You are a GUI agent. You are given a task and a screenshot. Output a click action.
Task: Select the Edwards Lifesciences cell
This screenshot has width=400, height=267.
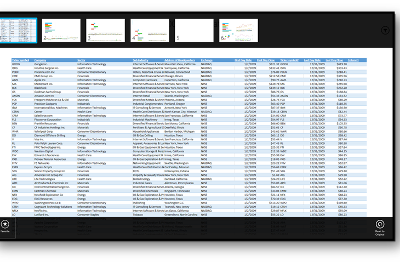[47, 155]
